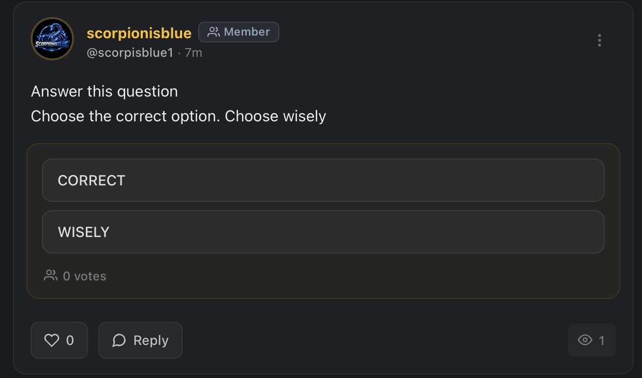Click the 7m post timestamp
Viewport: 642px width, 378px height.
[x=193, y=53]
